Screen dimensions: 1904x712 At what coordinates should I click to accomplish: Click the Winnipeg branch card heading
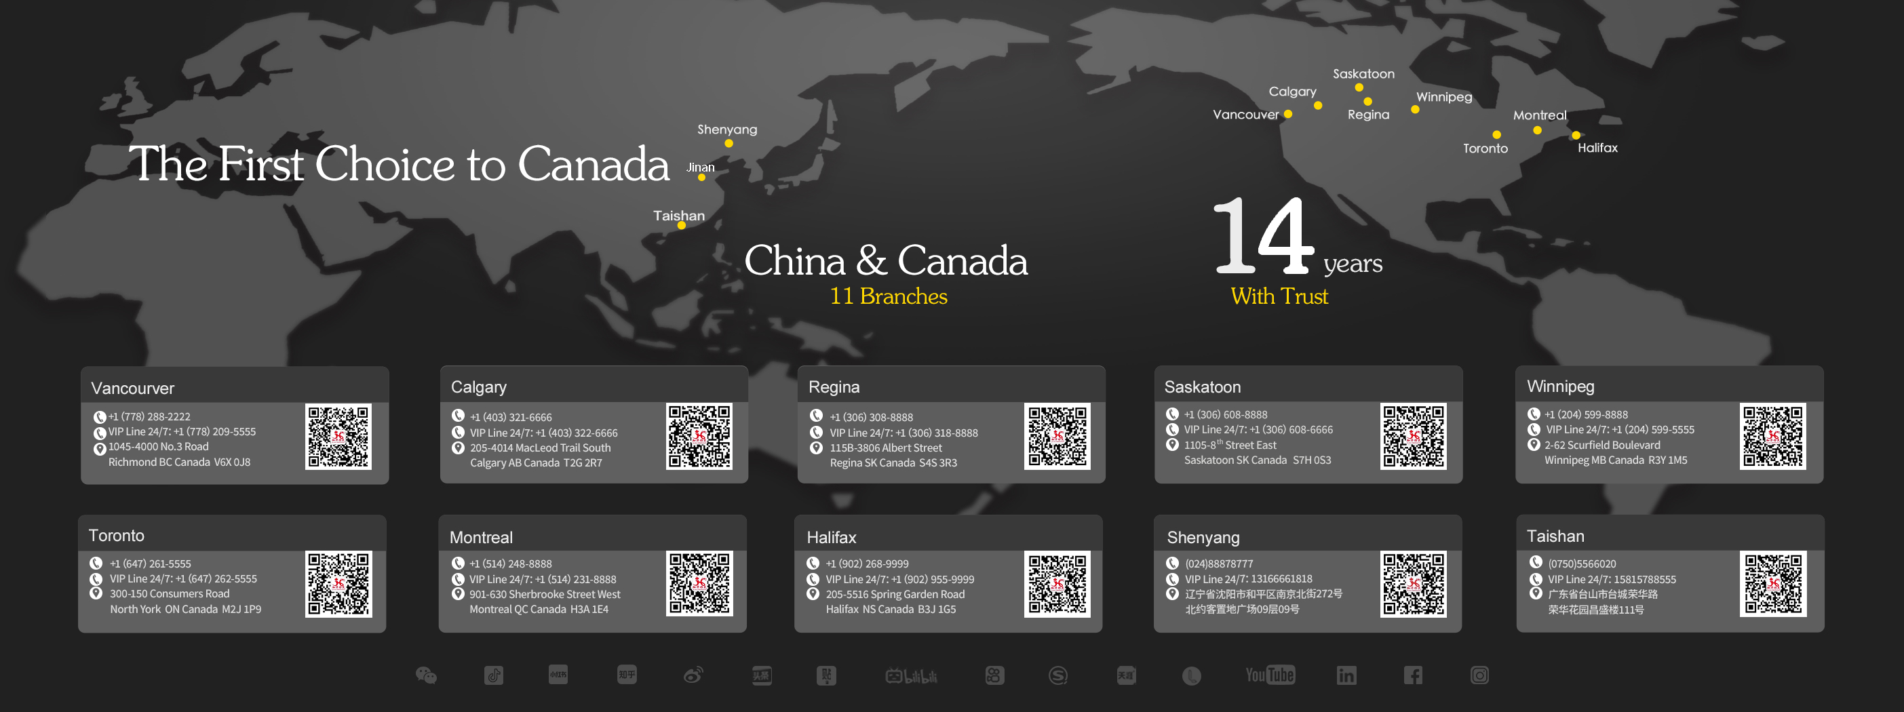[x=1560, y=387]
